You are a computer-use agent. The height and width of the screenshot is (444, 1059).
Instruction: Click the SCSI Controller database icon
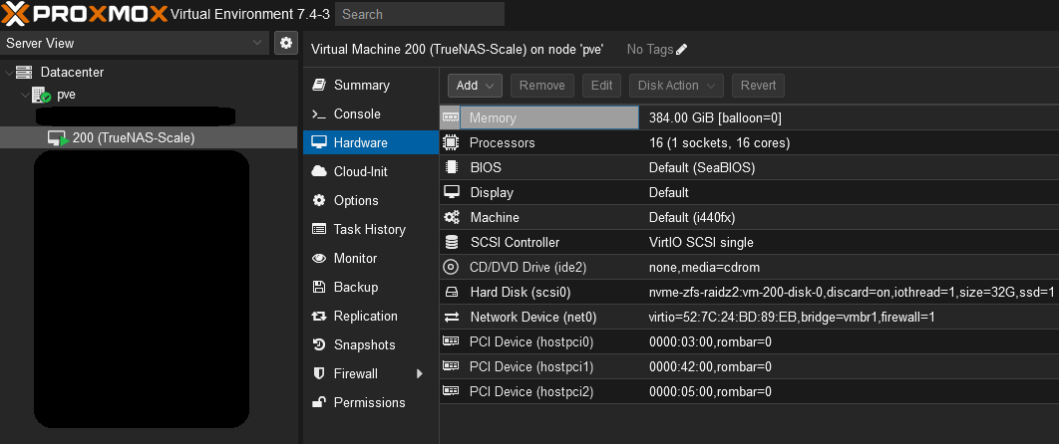point(451,242)
